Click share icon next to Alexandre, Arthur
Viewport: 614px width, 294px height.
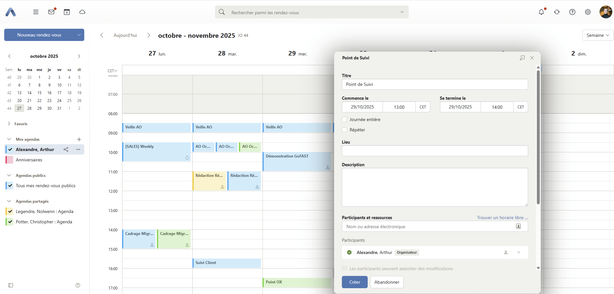point(66,149)
